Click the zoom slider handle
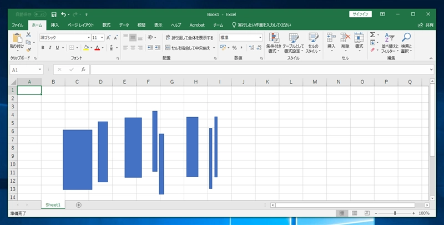444x225 pixels. point(395,213)
